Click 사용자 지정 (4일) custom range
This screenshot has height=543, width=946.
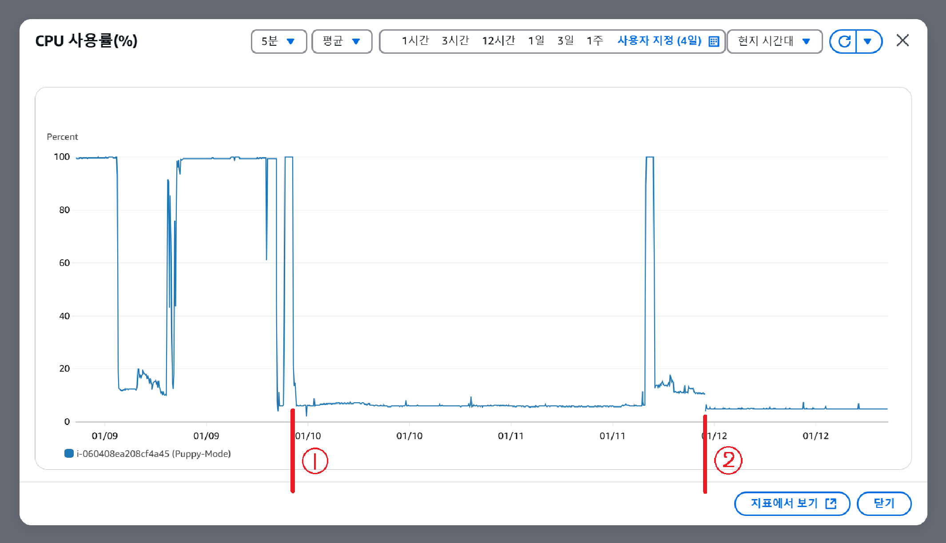point(659,41)
